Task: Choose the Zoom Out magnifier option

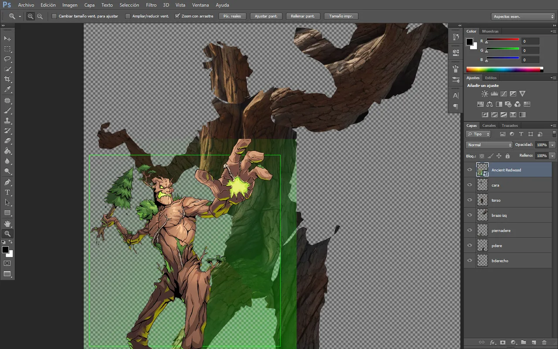Action: tap(40, 16)
